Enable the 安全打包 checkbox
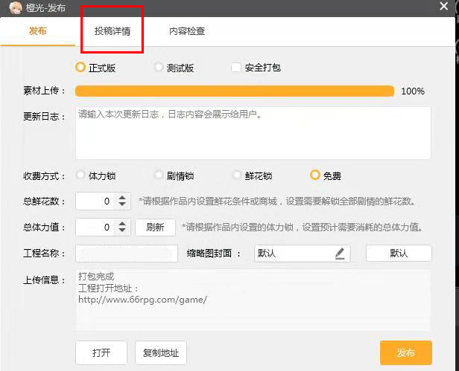The image size is (459, 371). [x=236, y=68]
